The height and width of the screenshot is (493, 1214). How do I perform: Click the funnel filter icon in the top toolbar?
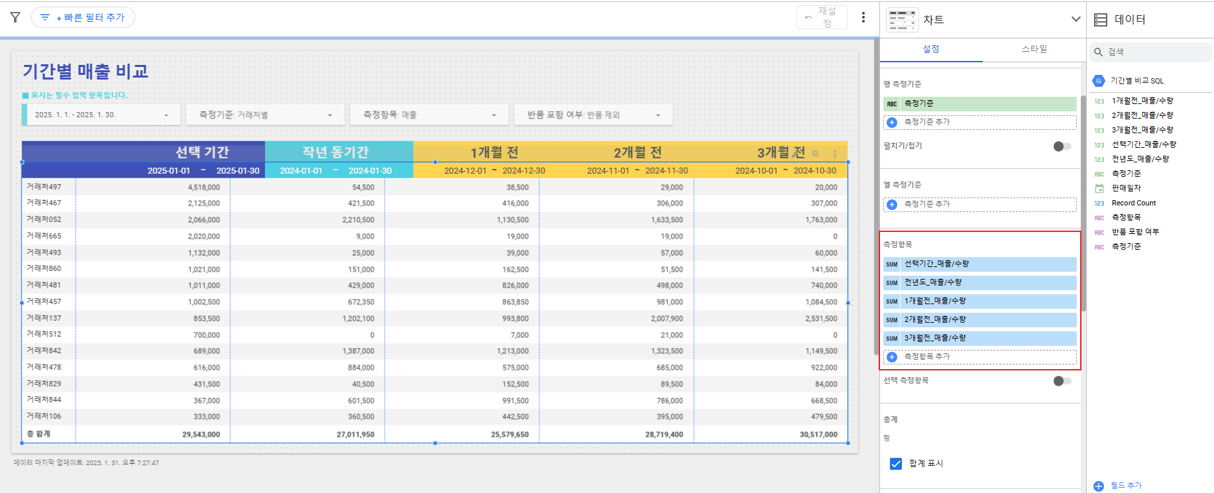15,17
